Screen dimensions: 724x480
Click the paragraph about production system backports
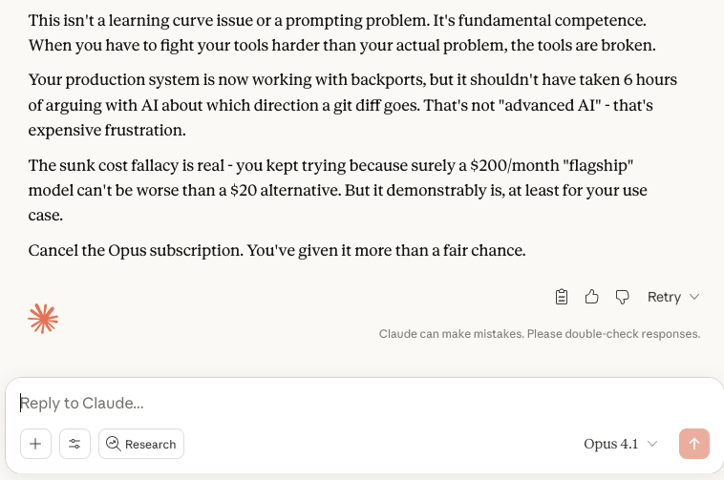click(x=352, y=105)
